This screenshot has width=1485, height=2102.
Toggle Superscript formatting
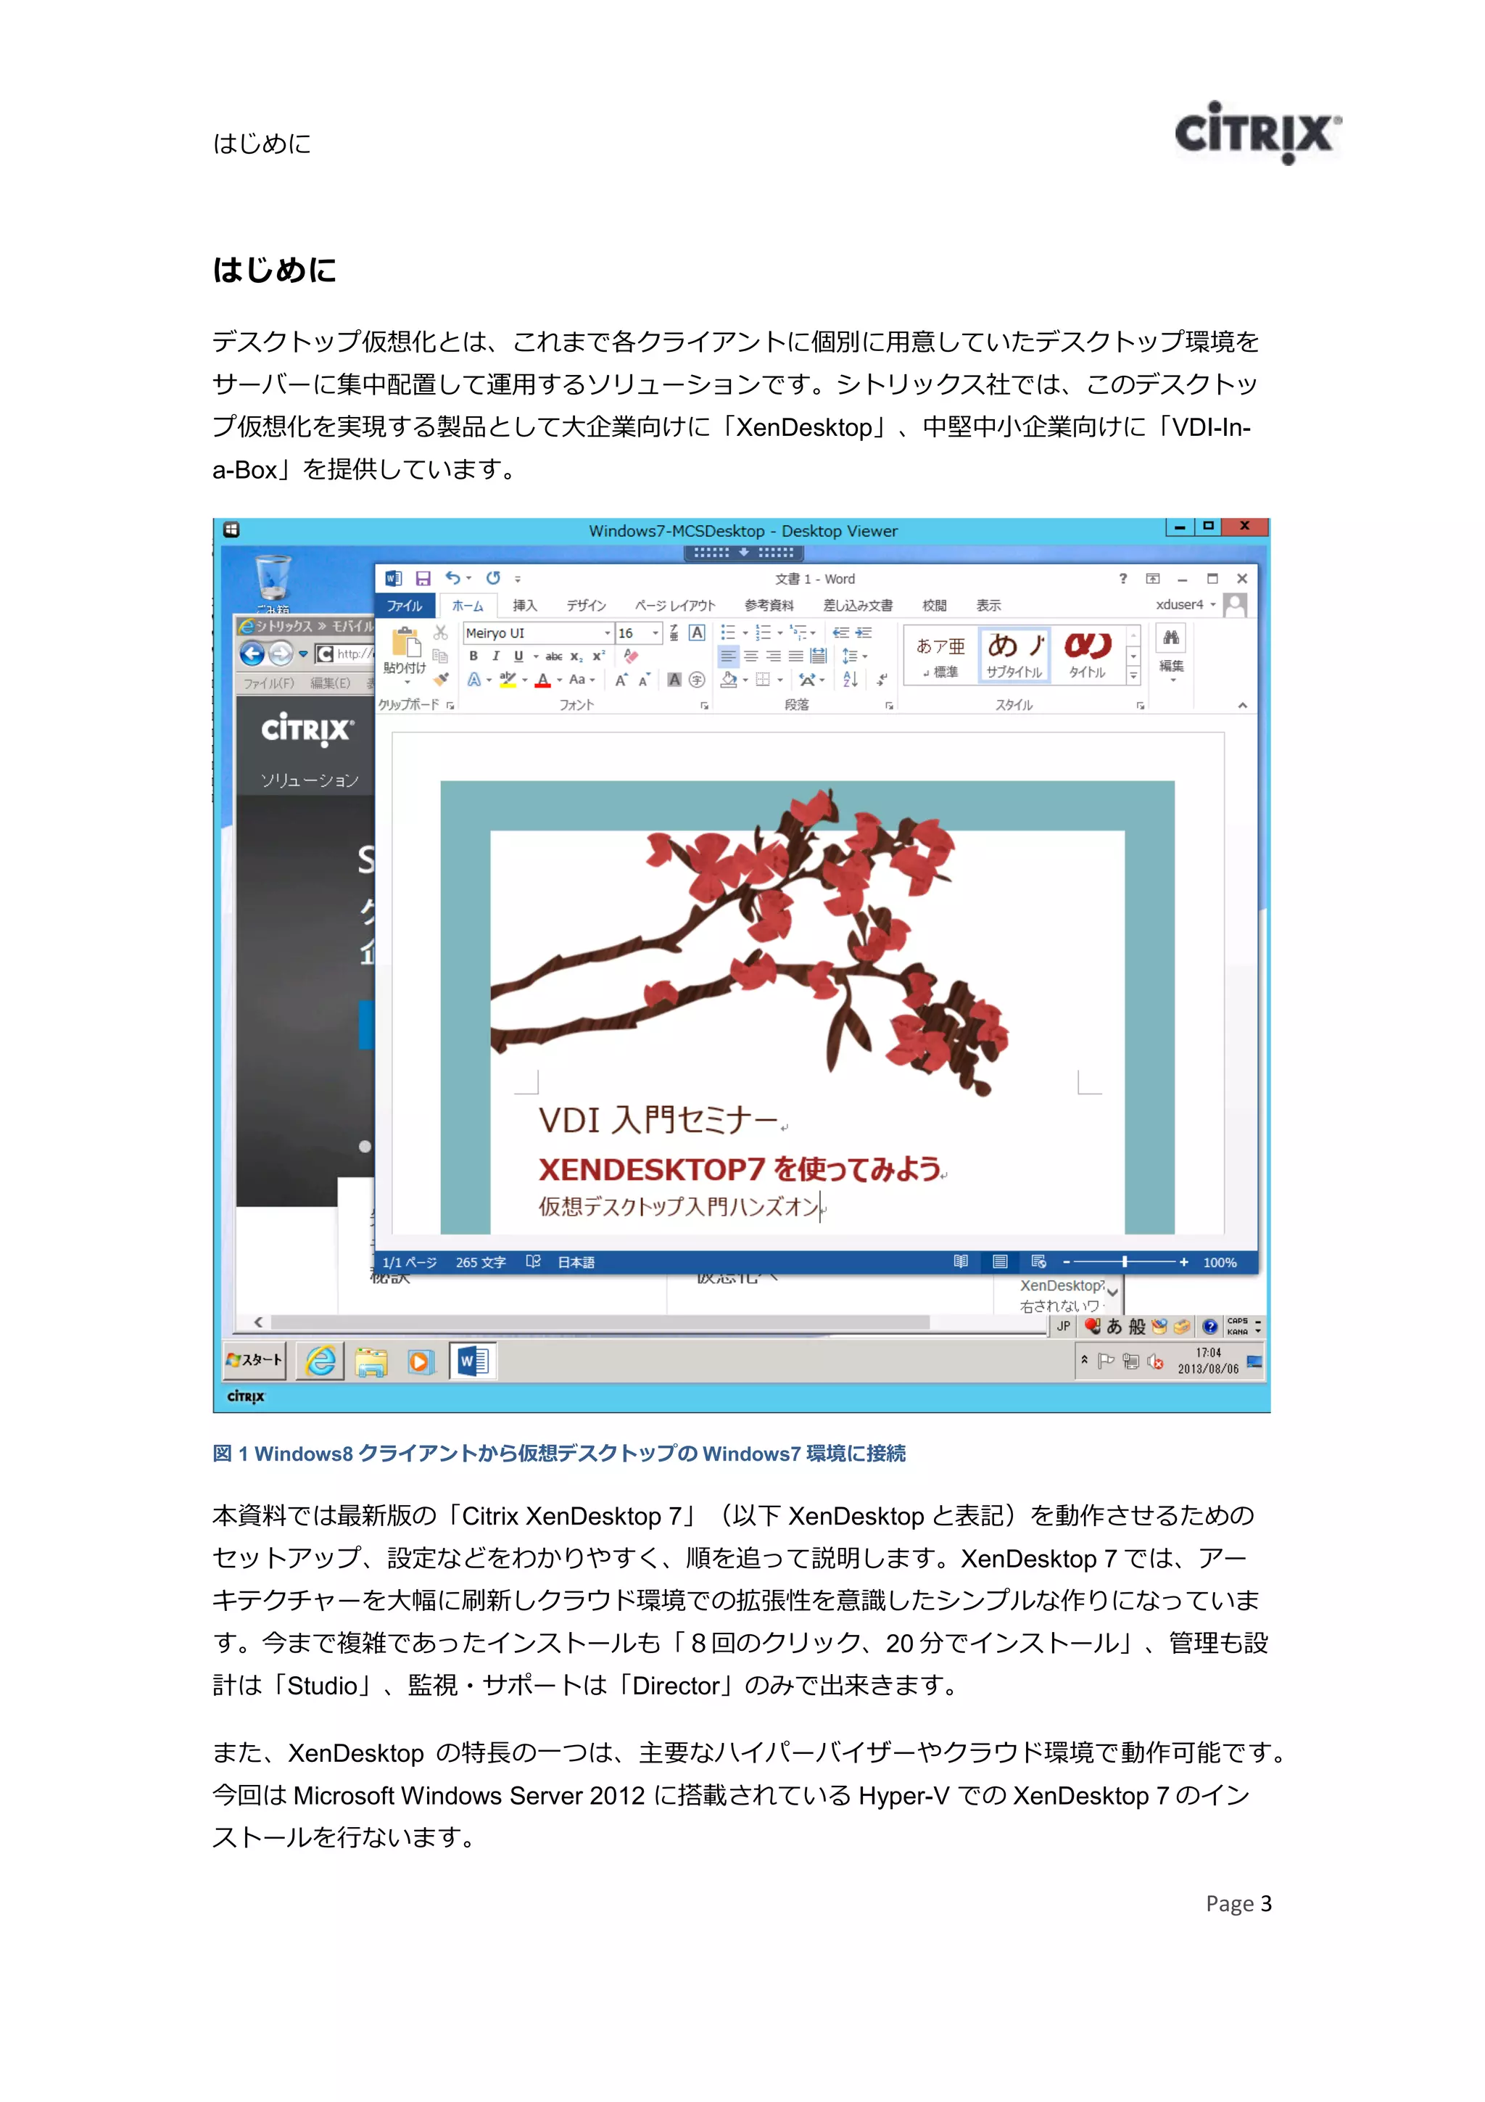tap(598, 656)
